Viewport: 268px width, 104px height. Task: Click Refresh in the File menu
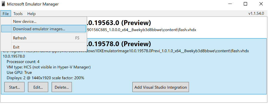pyautogui.click(x=44, y=38)
